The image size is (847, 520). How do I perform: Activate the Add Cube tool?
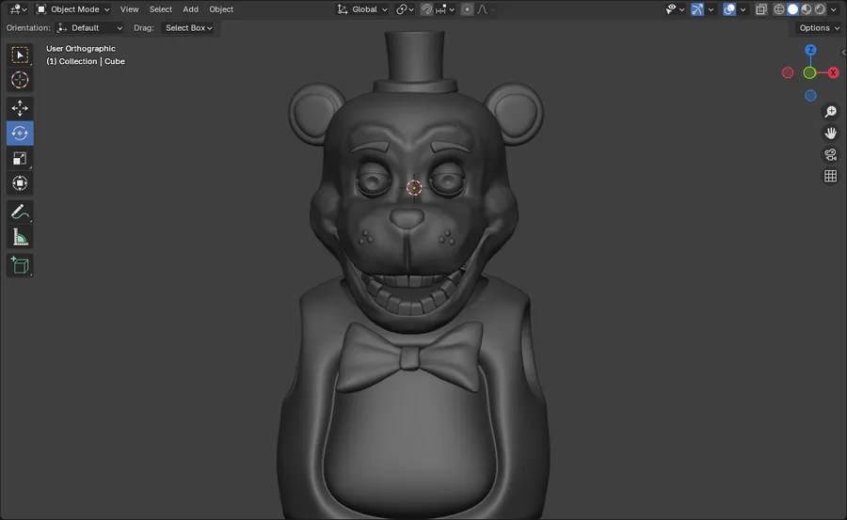point(20,265)
